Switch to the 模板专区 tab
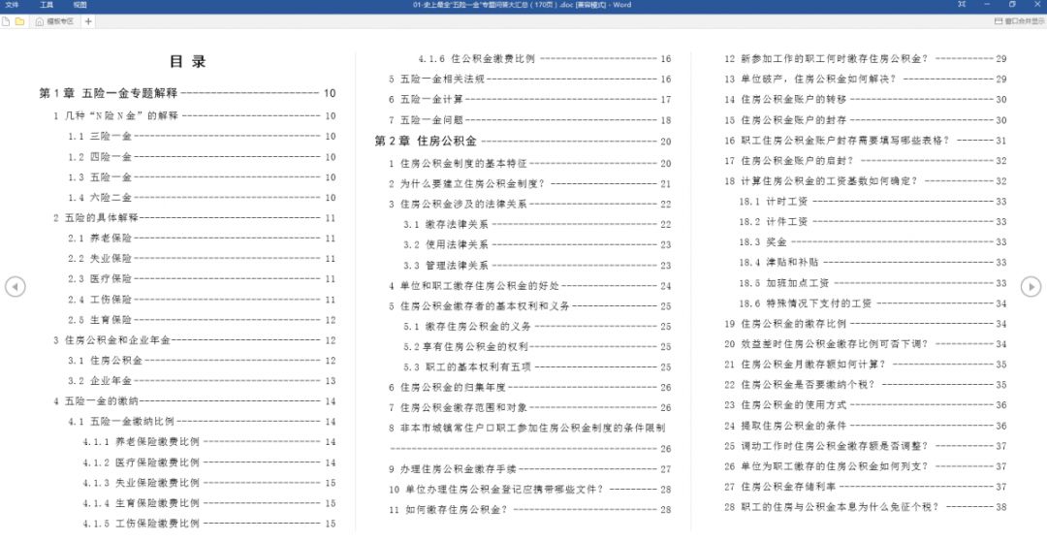Viewport: 1047px width, 541px height. click(x=54, y=21)
